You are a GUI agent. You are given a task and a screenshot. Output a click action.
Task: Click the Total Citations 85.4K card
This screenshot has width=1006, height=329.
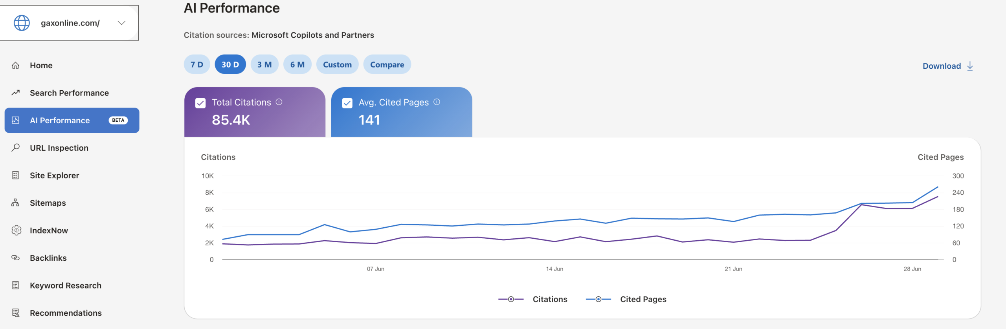tap(255, 112)
